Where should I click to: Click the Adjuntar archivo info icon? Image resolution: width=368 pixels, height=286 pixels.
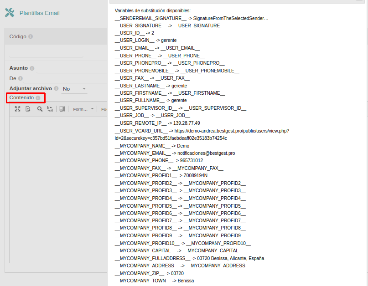(56, 89)
